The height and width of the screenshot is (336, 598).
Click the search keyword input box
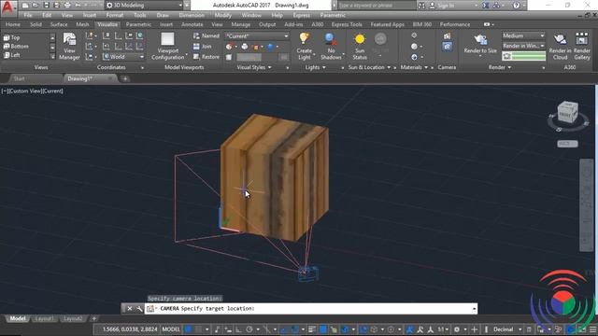[377, 6]
